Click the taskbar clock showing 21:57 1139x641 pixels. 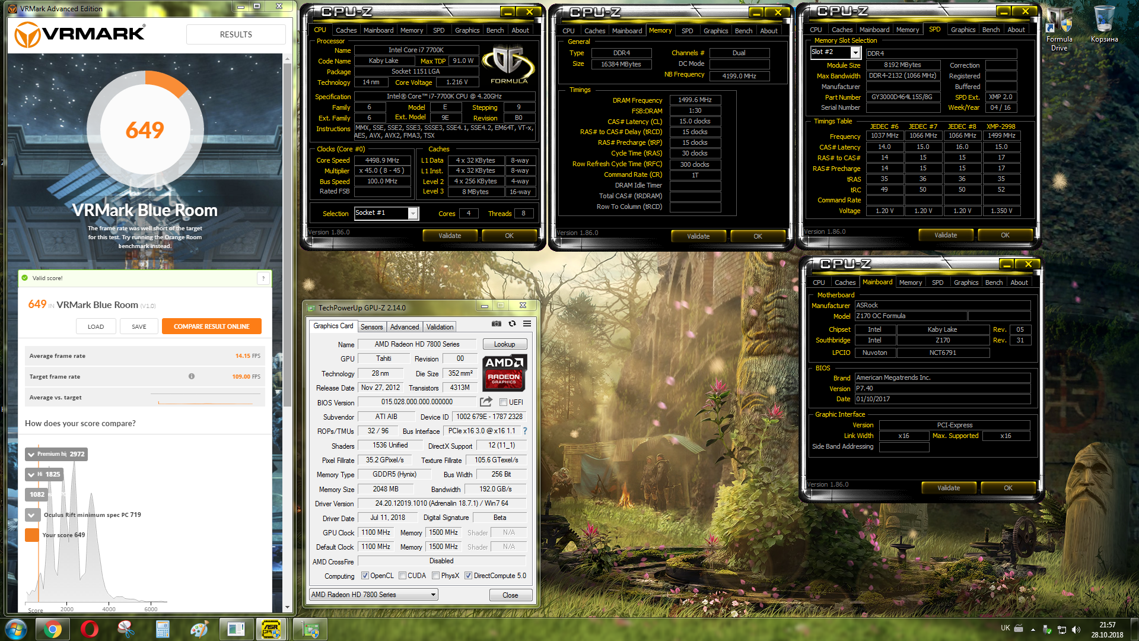pyautogui.click(x=1107, y=630)
